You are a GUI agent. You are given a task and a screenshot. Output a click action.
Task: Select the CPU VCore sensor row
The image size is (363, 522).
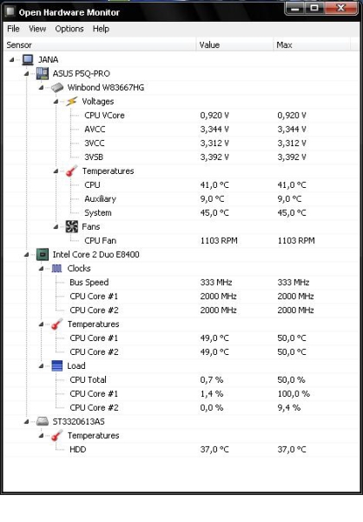click(x=180, y=116)
